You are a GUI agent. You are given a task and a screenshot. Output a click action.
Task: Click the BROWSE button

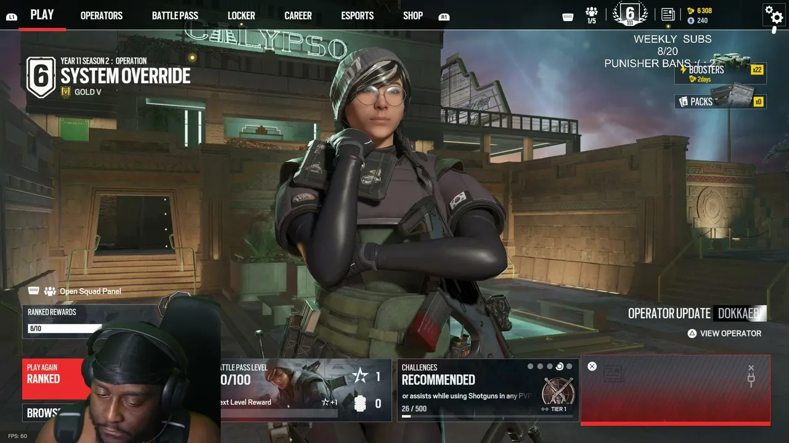coord(43,413)
